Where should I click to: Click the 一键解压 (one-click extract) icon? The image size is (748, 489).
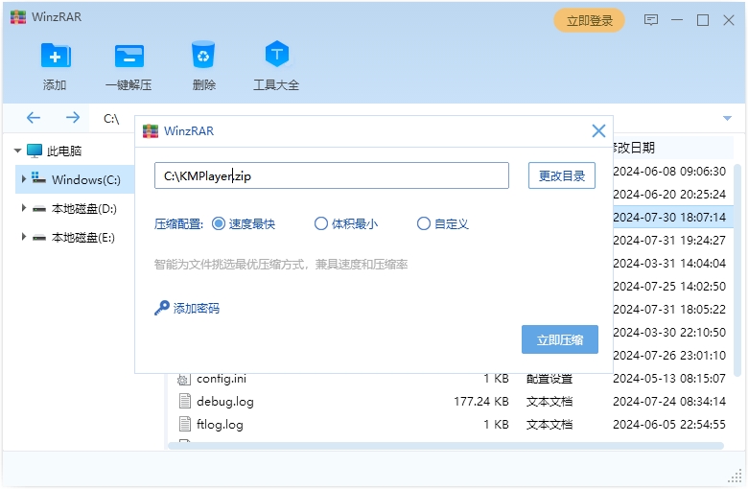coord(129,56)
